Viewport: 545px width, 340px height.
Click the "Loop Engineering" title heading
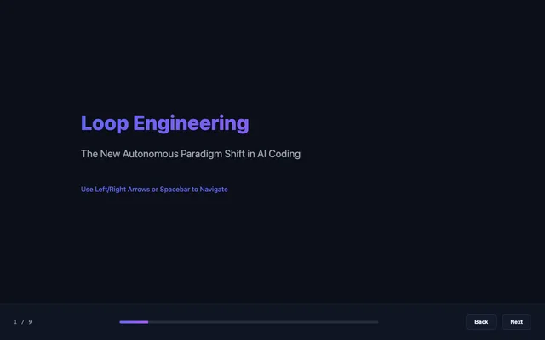pos(164,123)
